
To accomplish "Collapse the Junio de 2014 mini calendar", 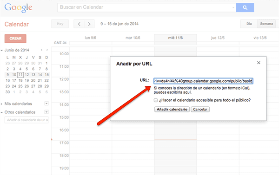I will [x=2, y=51].
